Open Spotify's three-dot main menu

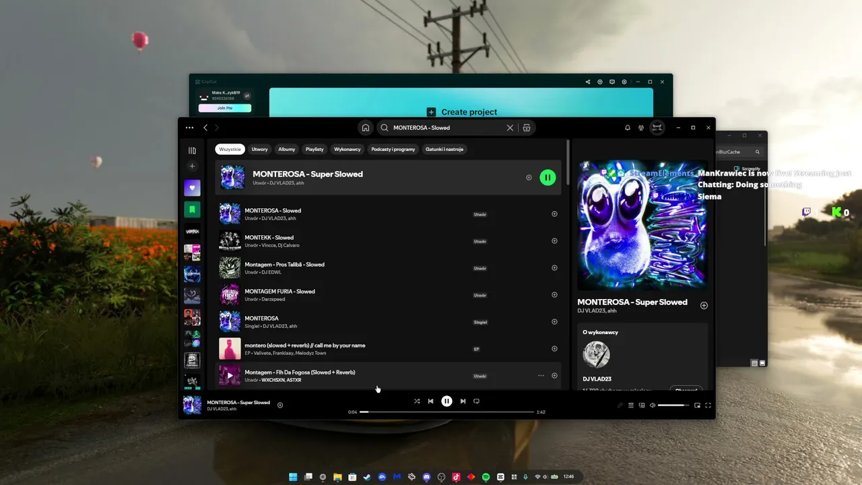coord(189,127)
